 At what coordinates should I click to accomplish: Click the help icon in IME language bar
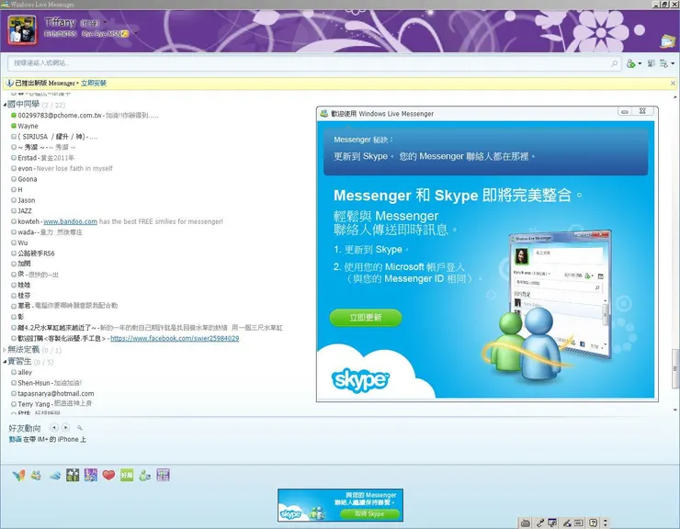click(x=594, y=523)
